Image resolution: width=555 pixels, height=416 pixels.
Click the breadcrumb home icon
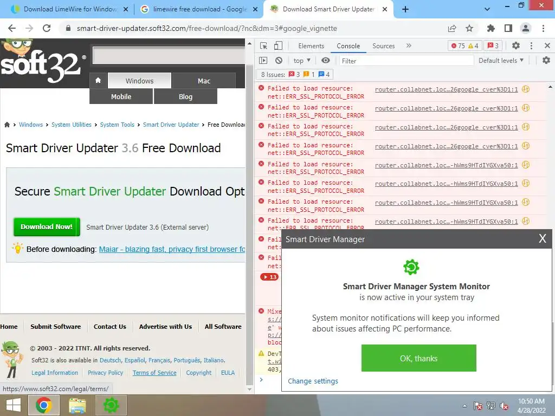point(7,125)
